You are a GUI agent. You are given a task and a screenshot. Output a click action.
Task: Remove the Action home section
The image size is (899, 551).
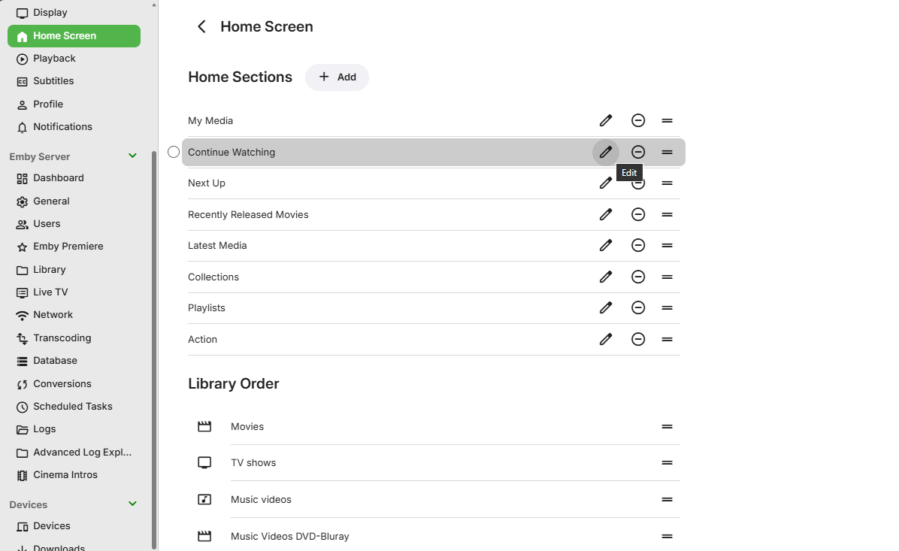pyautogui.click(x=638, y=339)
